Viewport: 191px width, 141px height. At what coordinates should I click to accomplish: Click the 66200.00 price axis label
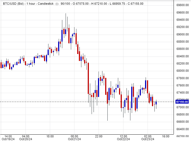tap(182, 136)
